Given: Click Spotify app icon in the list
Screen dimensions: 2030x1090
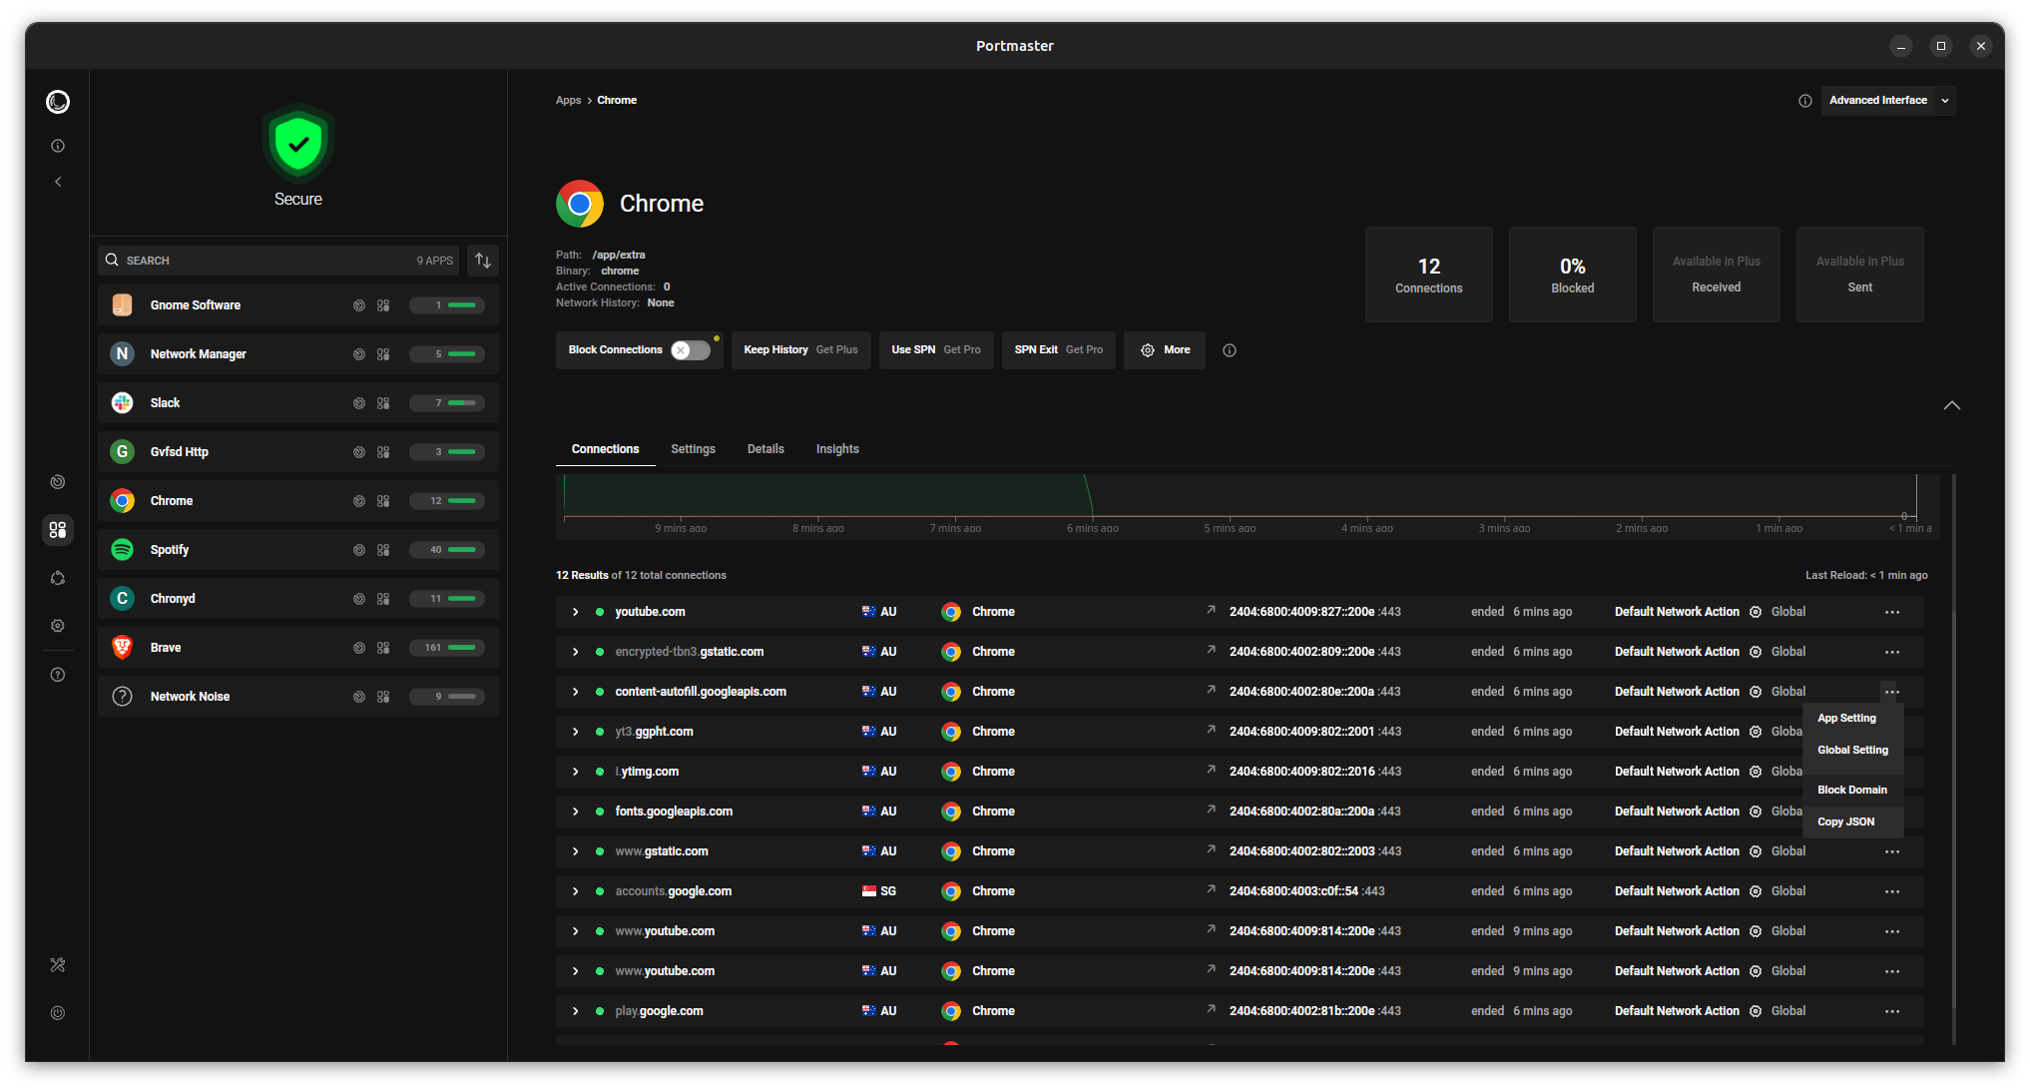Looking at the screenshot, I should click(x=122, y=550).
